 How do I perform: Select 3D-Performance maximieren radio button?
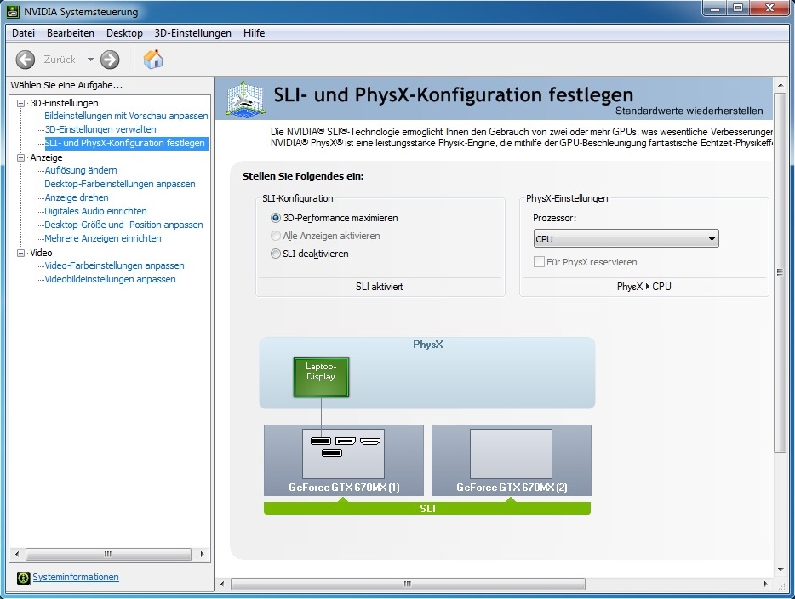coord(275,218)
